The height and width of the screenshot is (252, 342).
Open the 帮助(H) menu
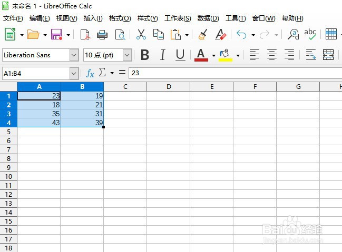(x=292, y=18)
